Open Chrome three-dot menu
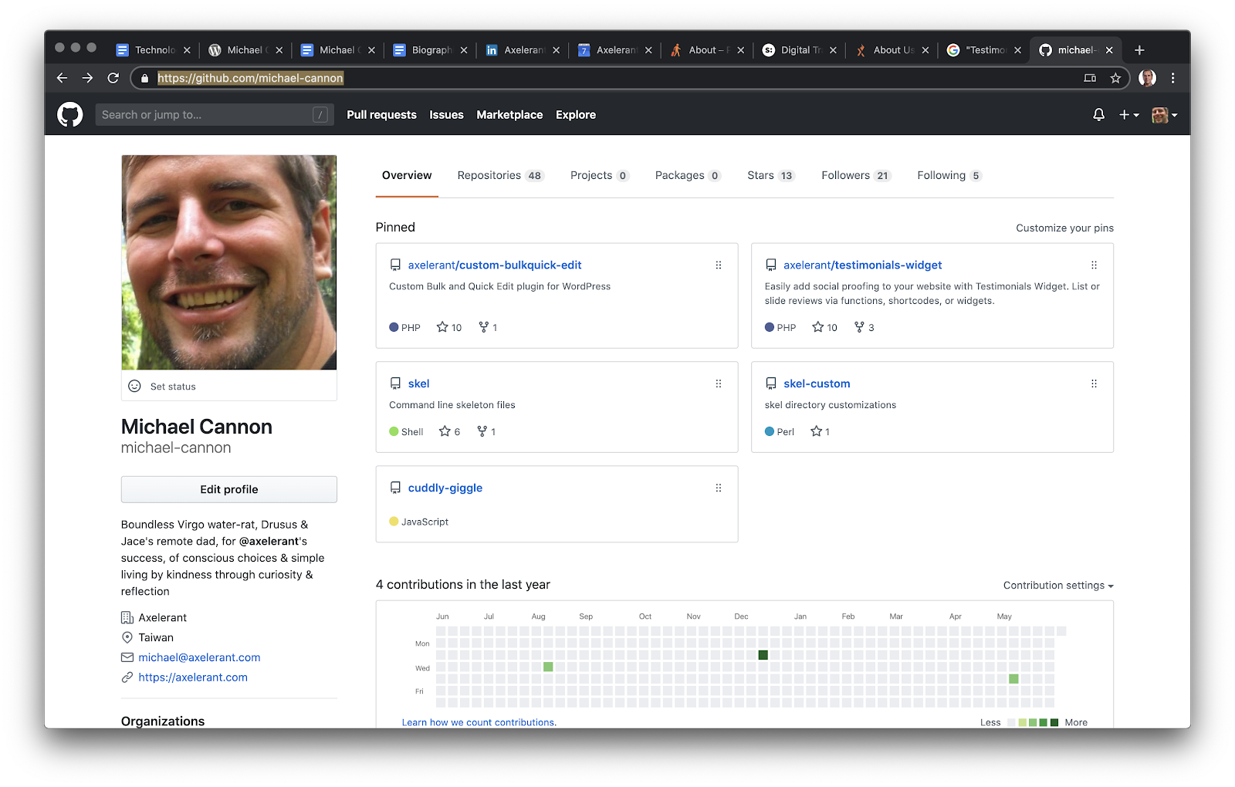1235x787 pixels. (x=1172, y=78)
